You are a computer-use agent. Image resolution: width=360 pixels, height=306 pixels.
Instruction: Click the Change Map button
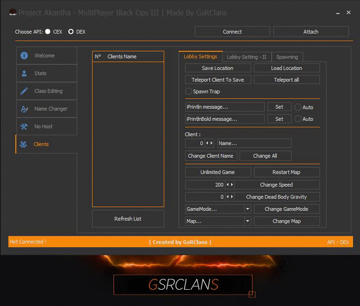pos(287,221)
